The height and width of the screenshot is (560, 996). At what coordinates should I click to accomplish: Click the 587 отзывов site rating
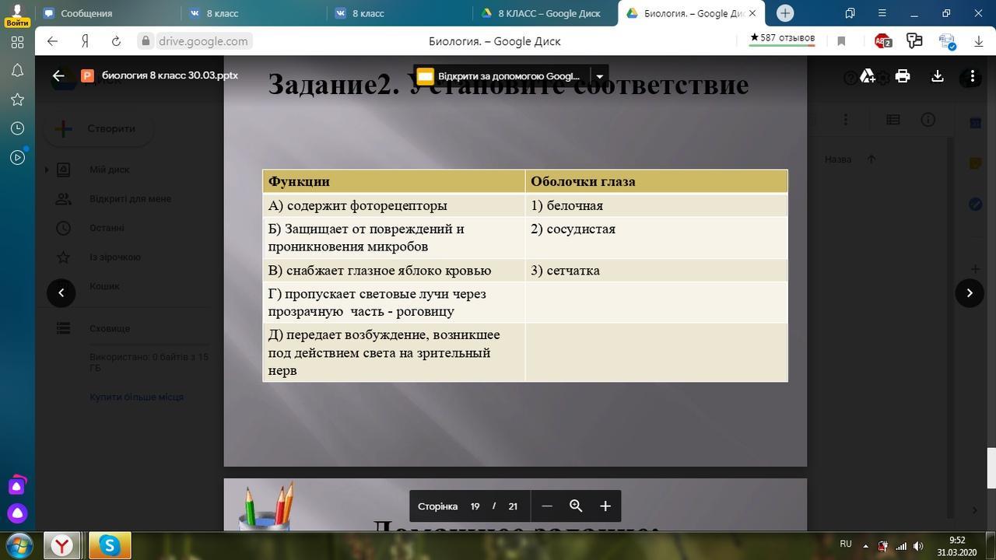(782, 38)
